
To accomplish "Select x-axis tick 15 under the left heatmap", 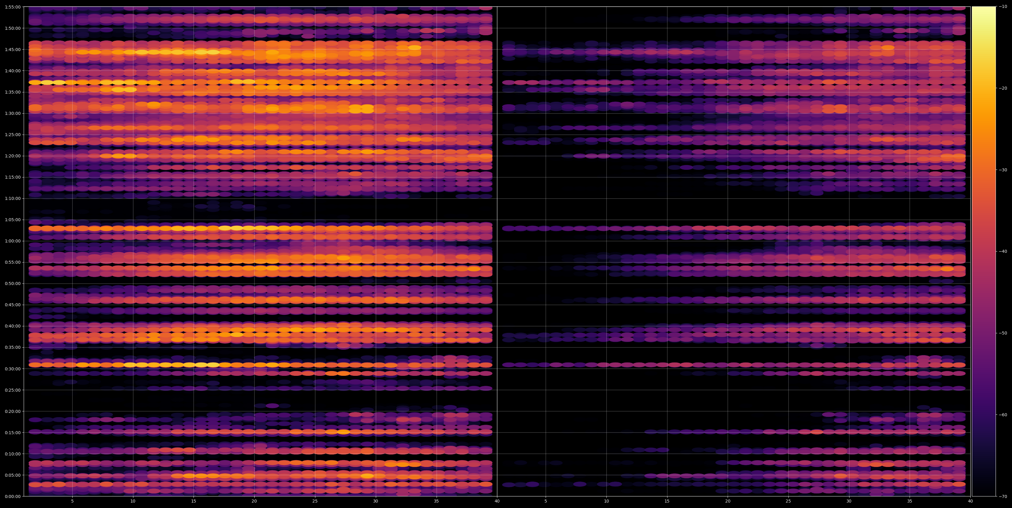I will 194,501.
